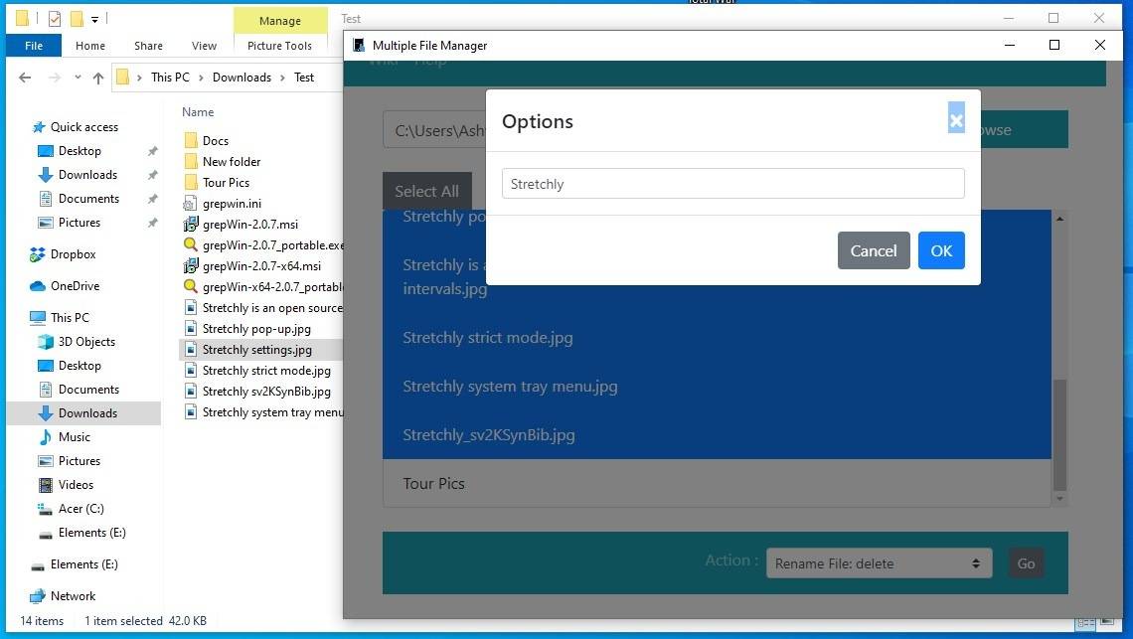Click scroll down arrow of manager file list

coord(1059,499)
